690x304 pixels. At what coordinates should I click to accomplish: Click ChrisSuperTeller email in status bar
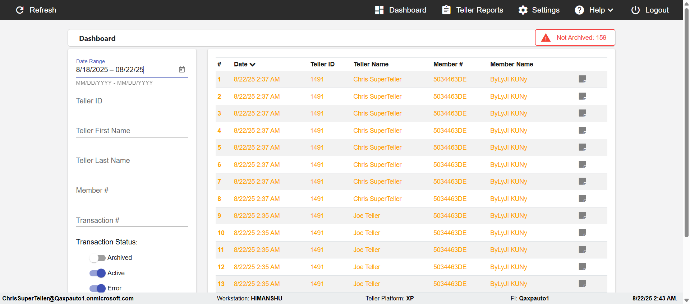(68, 298)
